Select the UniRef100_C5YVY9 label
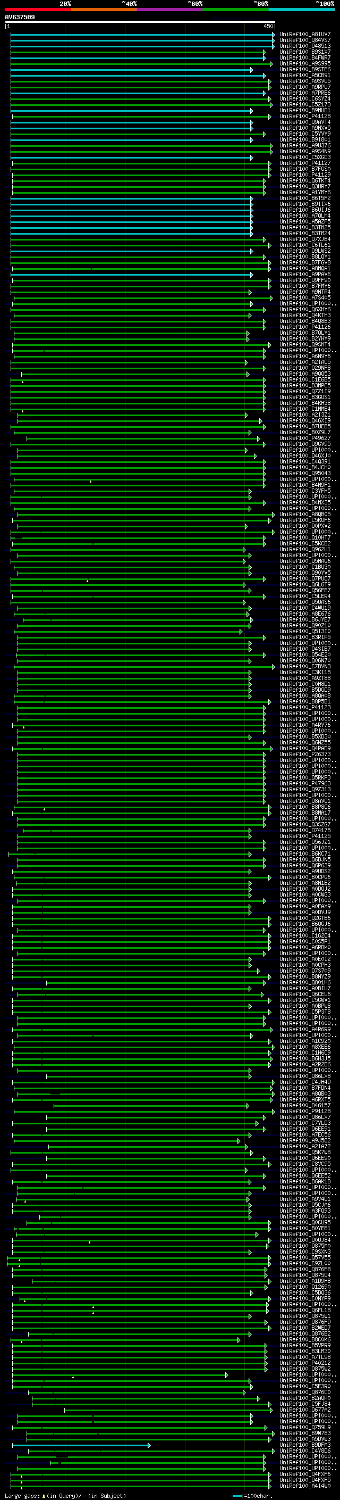The image size is (340, 1500). pos(304,134)
